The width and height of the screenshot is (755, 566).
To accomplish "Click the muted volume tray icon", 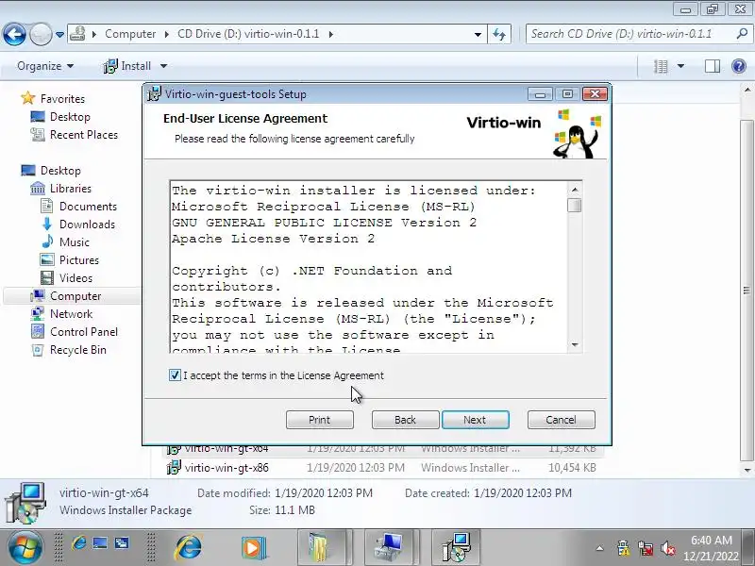I will pos(668,548).
